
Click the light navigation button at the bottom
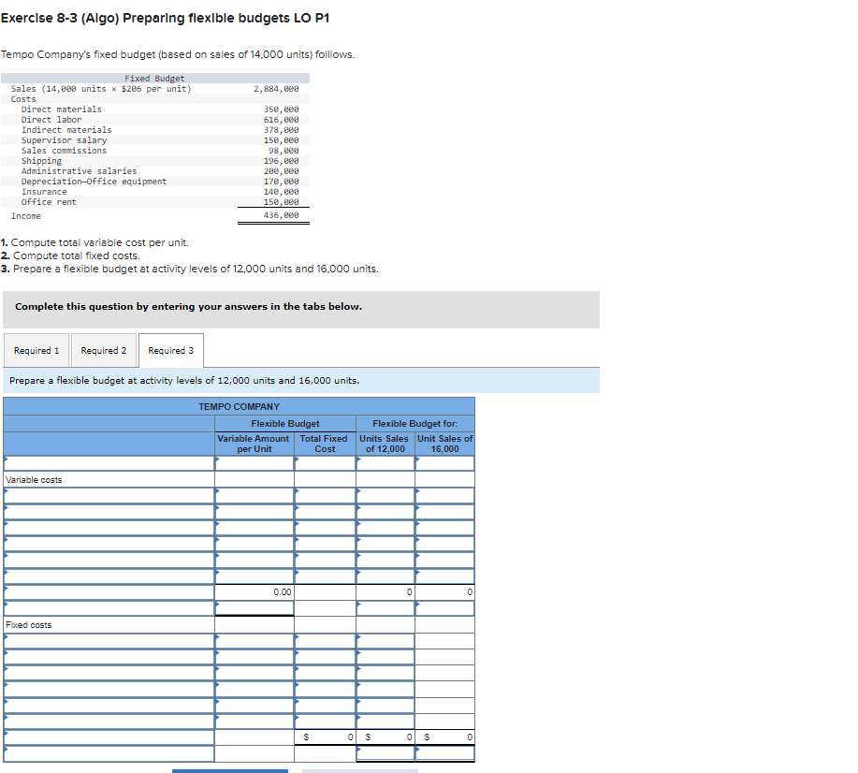point(360,770)
